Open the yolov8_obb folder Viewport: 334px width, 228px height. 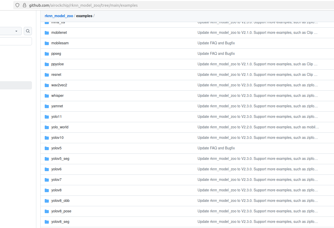pyautogui.click(x=60, y=201)
